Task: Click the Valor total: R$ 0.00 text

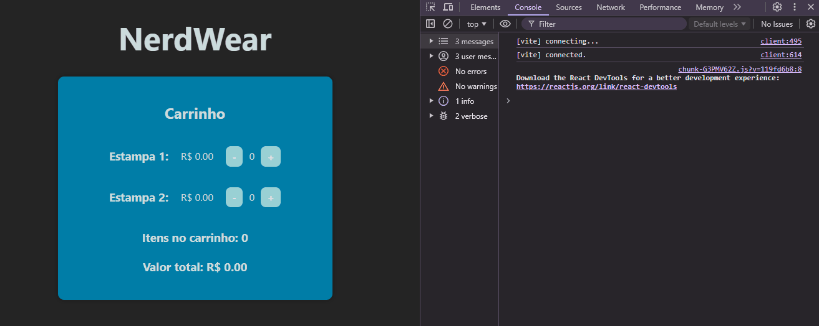Action: (x=195, y=268)
